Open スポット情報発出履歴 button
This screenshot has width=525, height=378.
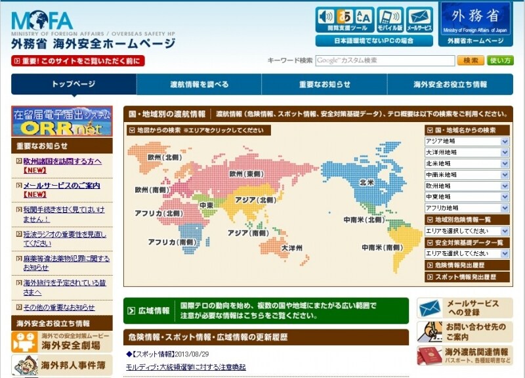tap(467, 277)
